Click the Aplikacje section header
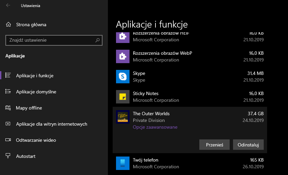The height and width of the screenshot is (175, 288). pos(15,56)
